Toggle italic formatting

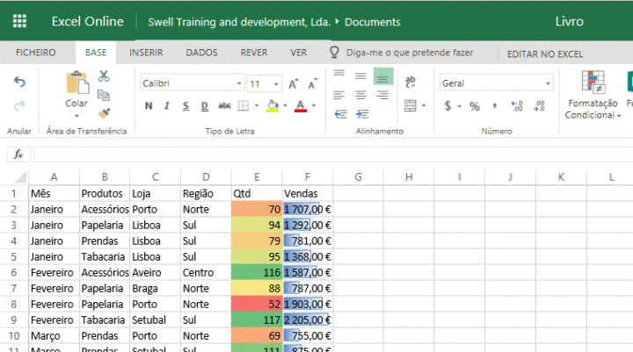pyautogui.click(x=167, y=105)
